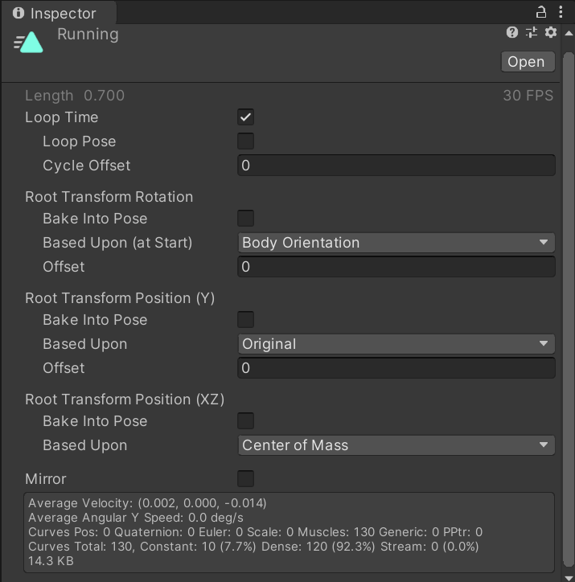Click the Open button
The image size is (575, 582).
point(528,62)
